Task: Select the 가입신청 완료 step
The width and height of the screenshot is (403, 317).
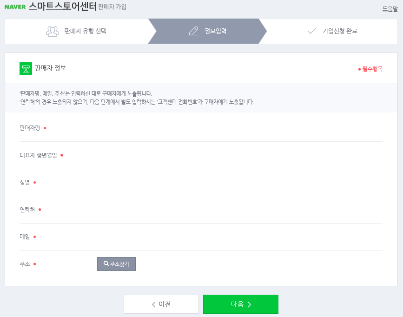Action: (332, 31)
